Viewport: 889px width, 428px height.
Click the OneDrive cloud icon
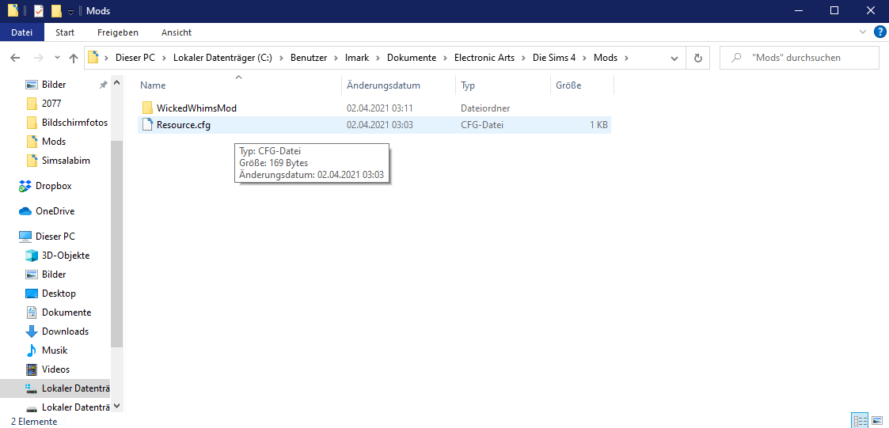click(x=25, y=211)
